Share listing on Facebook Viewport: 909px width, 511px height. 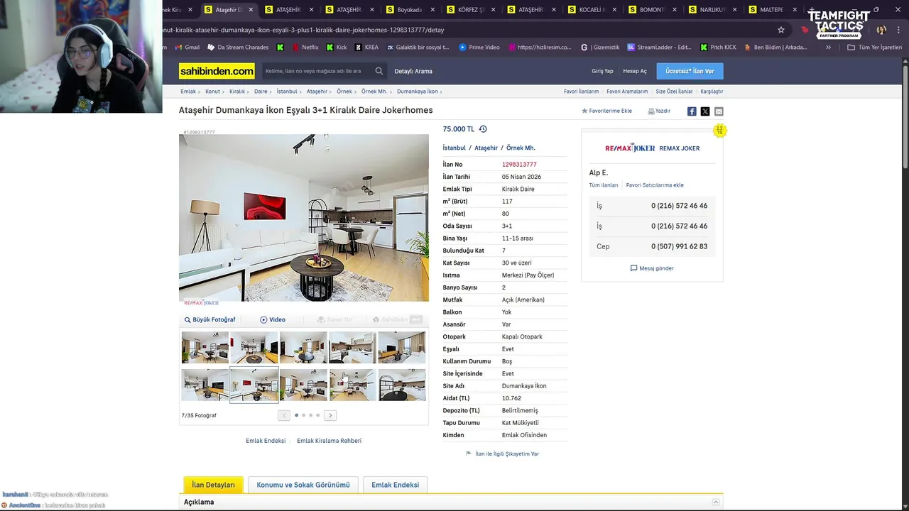692,111
